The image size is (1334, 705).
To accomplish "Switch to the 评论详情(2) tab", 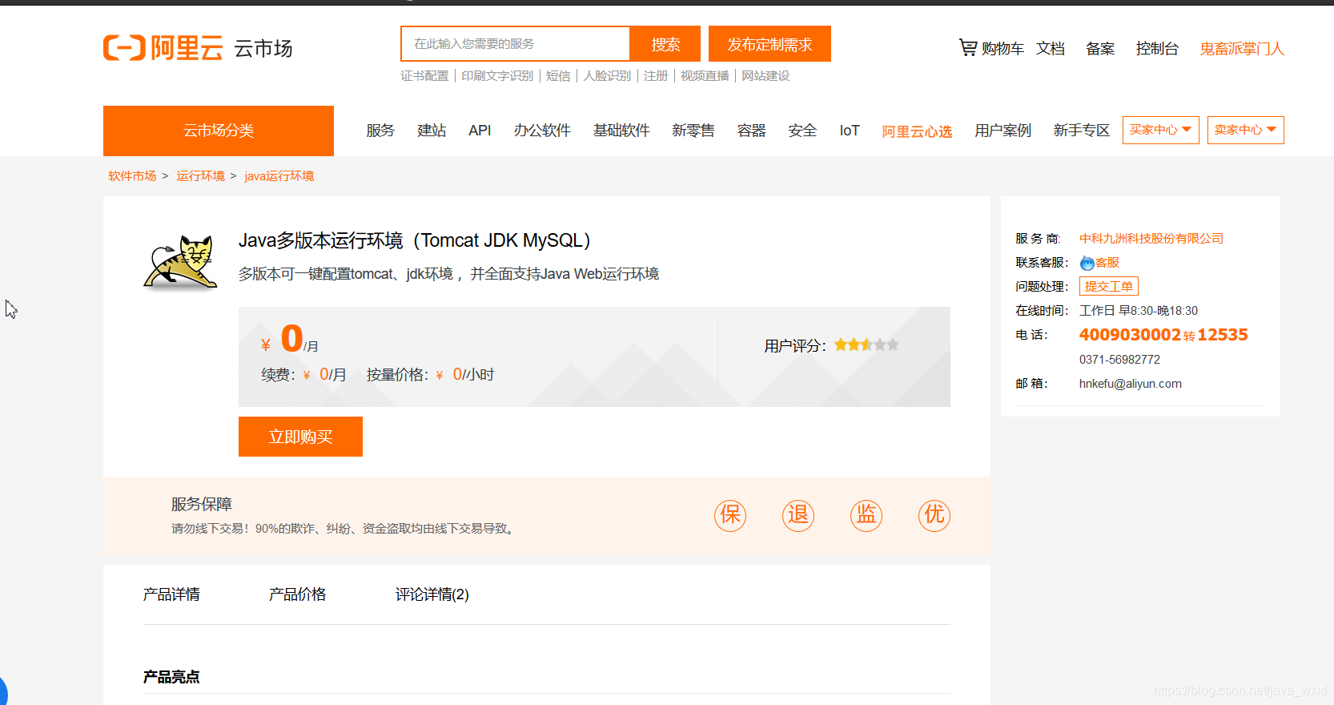I will [x=432, y=594].
